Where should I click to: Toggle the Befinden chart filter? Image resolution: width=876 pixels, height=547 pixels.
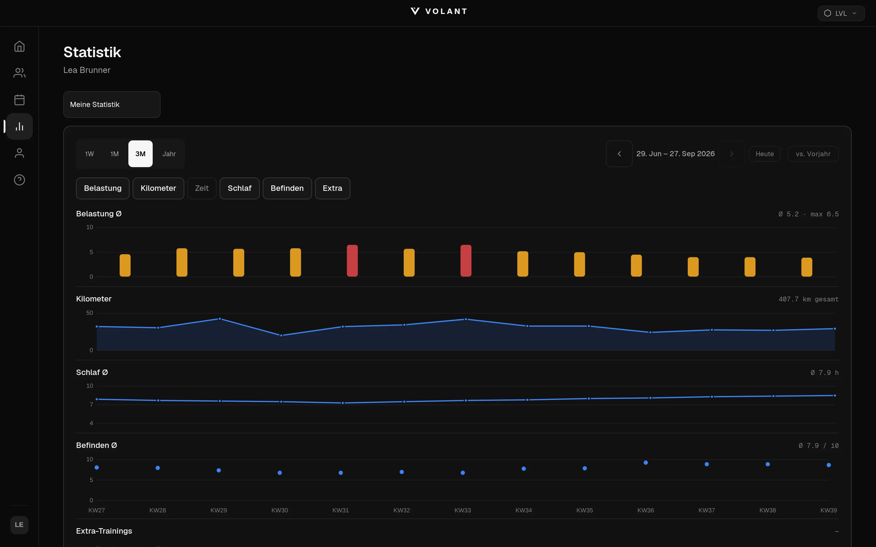coord(287,188)
